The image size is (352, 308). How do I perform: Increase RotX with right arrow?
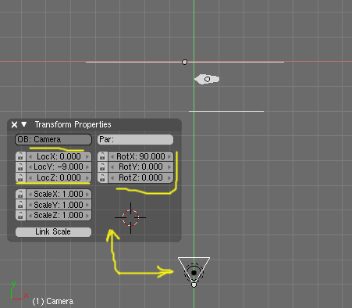click(x=169, y=156)
